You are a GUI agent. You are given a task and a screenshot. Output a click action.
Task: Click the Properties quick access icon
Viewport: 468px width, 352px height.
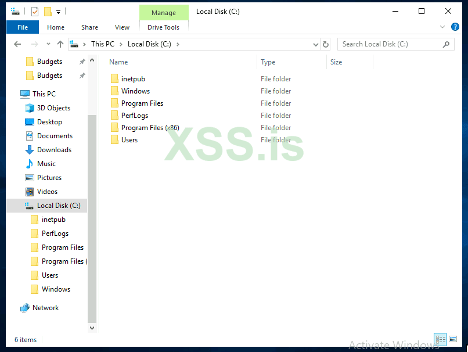tap(35, 12)
